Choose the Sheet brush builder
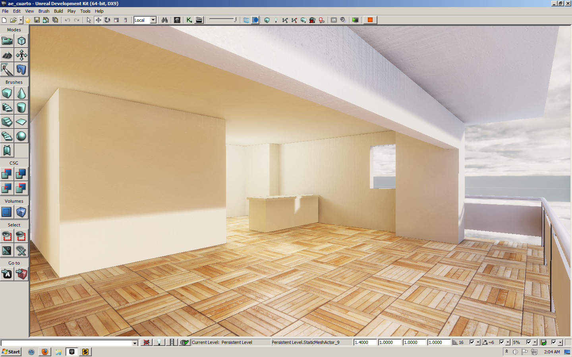The image size is (572, 357). (21, 122)
